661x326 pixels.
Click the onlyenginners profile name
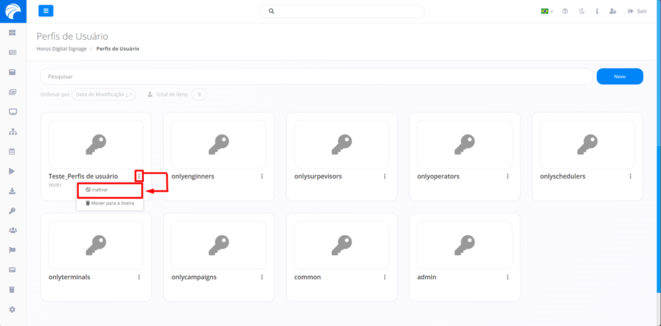pos(193,177)
